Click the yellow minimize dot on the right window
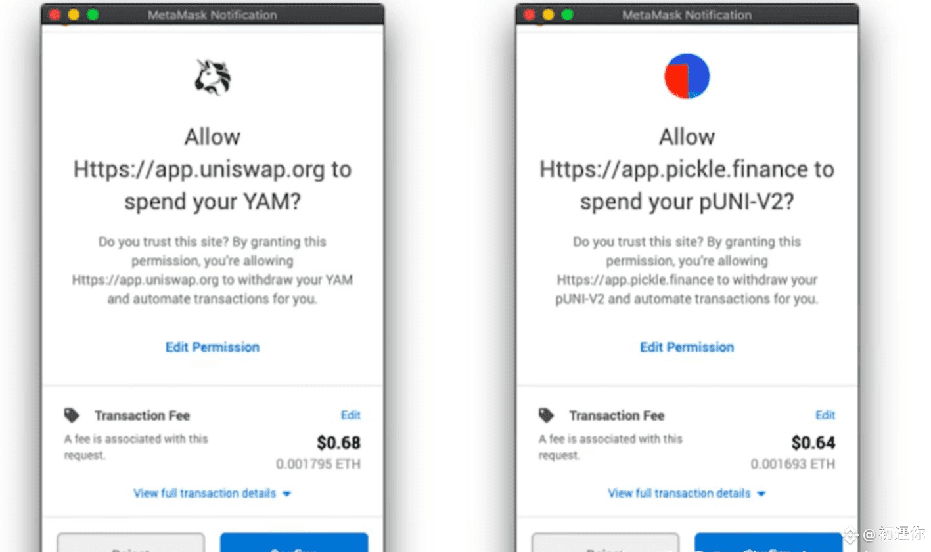The image size is (931, 552). [548, 14]
